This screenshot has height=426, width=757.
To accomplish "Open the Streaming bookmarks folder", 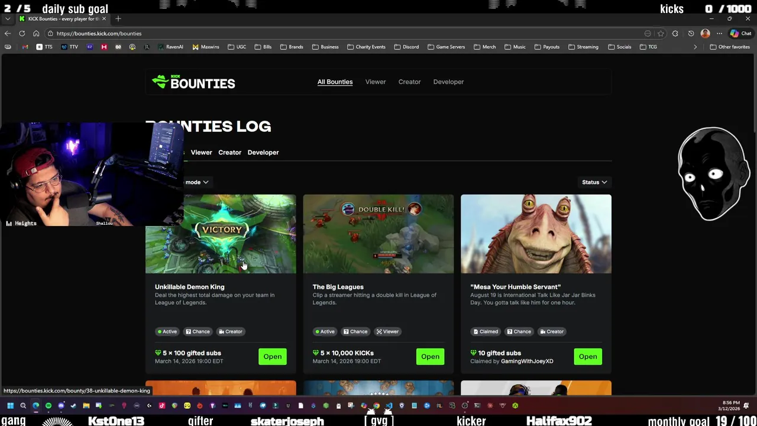I will 583,47.
